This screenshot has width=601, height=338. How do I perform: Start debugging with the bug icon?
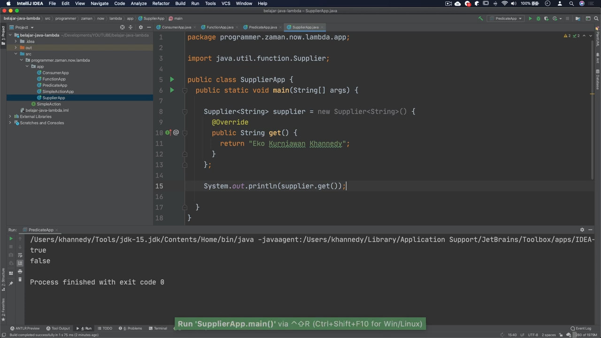(538, 18)
